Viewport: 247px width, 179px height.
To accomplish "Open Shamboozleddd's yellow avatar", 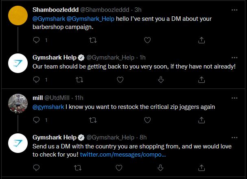I will click(x=18, y=15).
